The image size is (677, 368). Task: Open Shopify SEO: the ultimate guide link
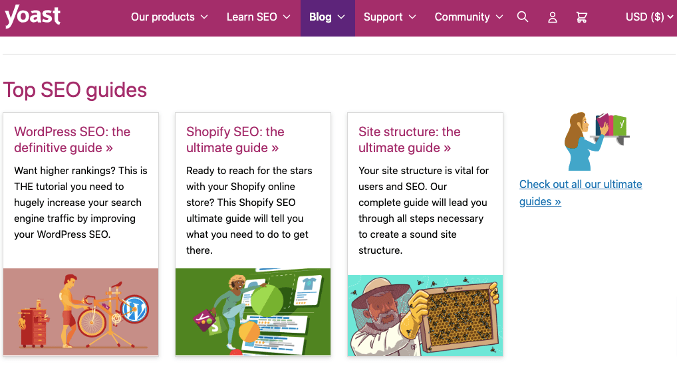[235, 139]
